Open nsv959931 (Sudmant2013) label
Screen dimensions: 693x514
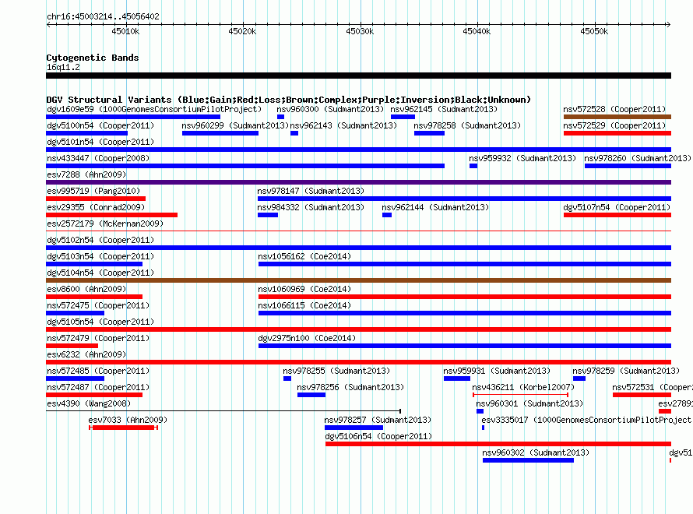tap(497, 371)
